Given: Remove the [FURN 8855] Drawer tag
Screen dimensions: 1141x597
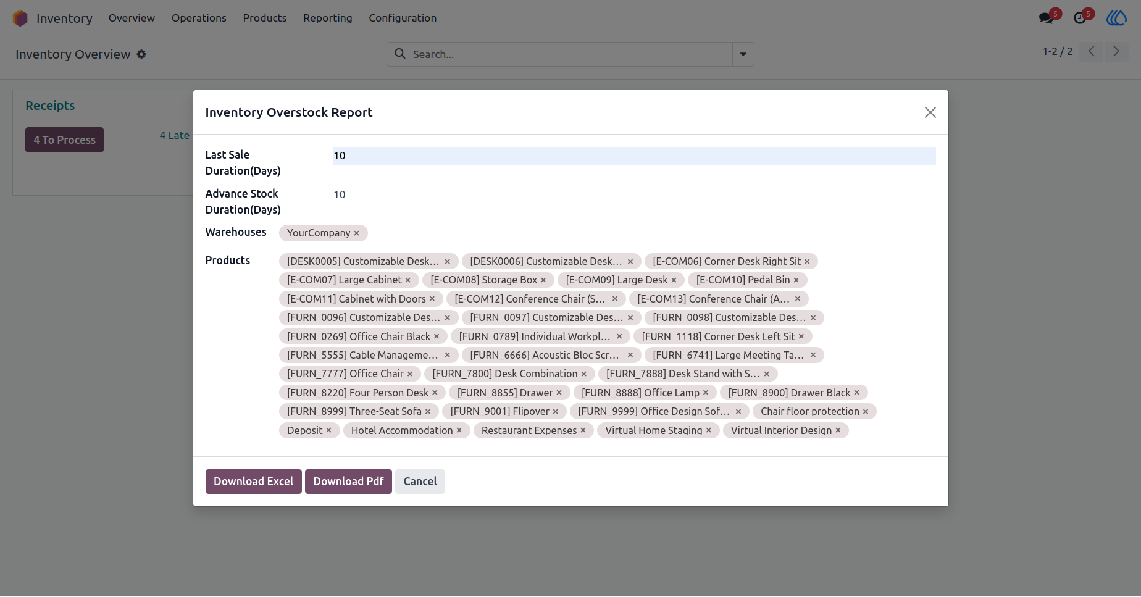Looking at the screenshot, I should (x=559, y=393).
